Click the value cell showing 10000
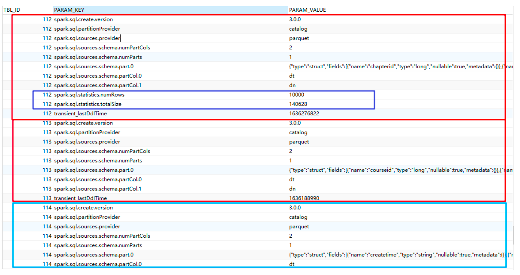 (x=296, y=95)
